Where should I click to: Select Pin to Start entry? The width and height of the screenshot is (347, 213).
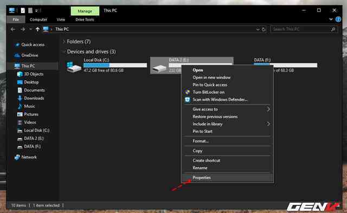228,131
